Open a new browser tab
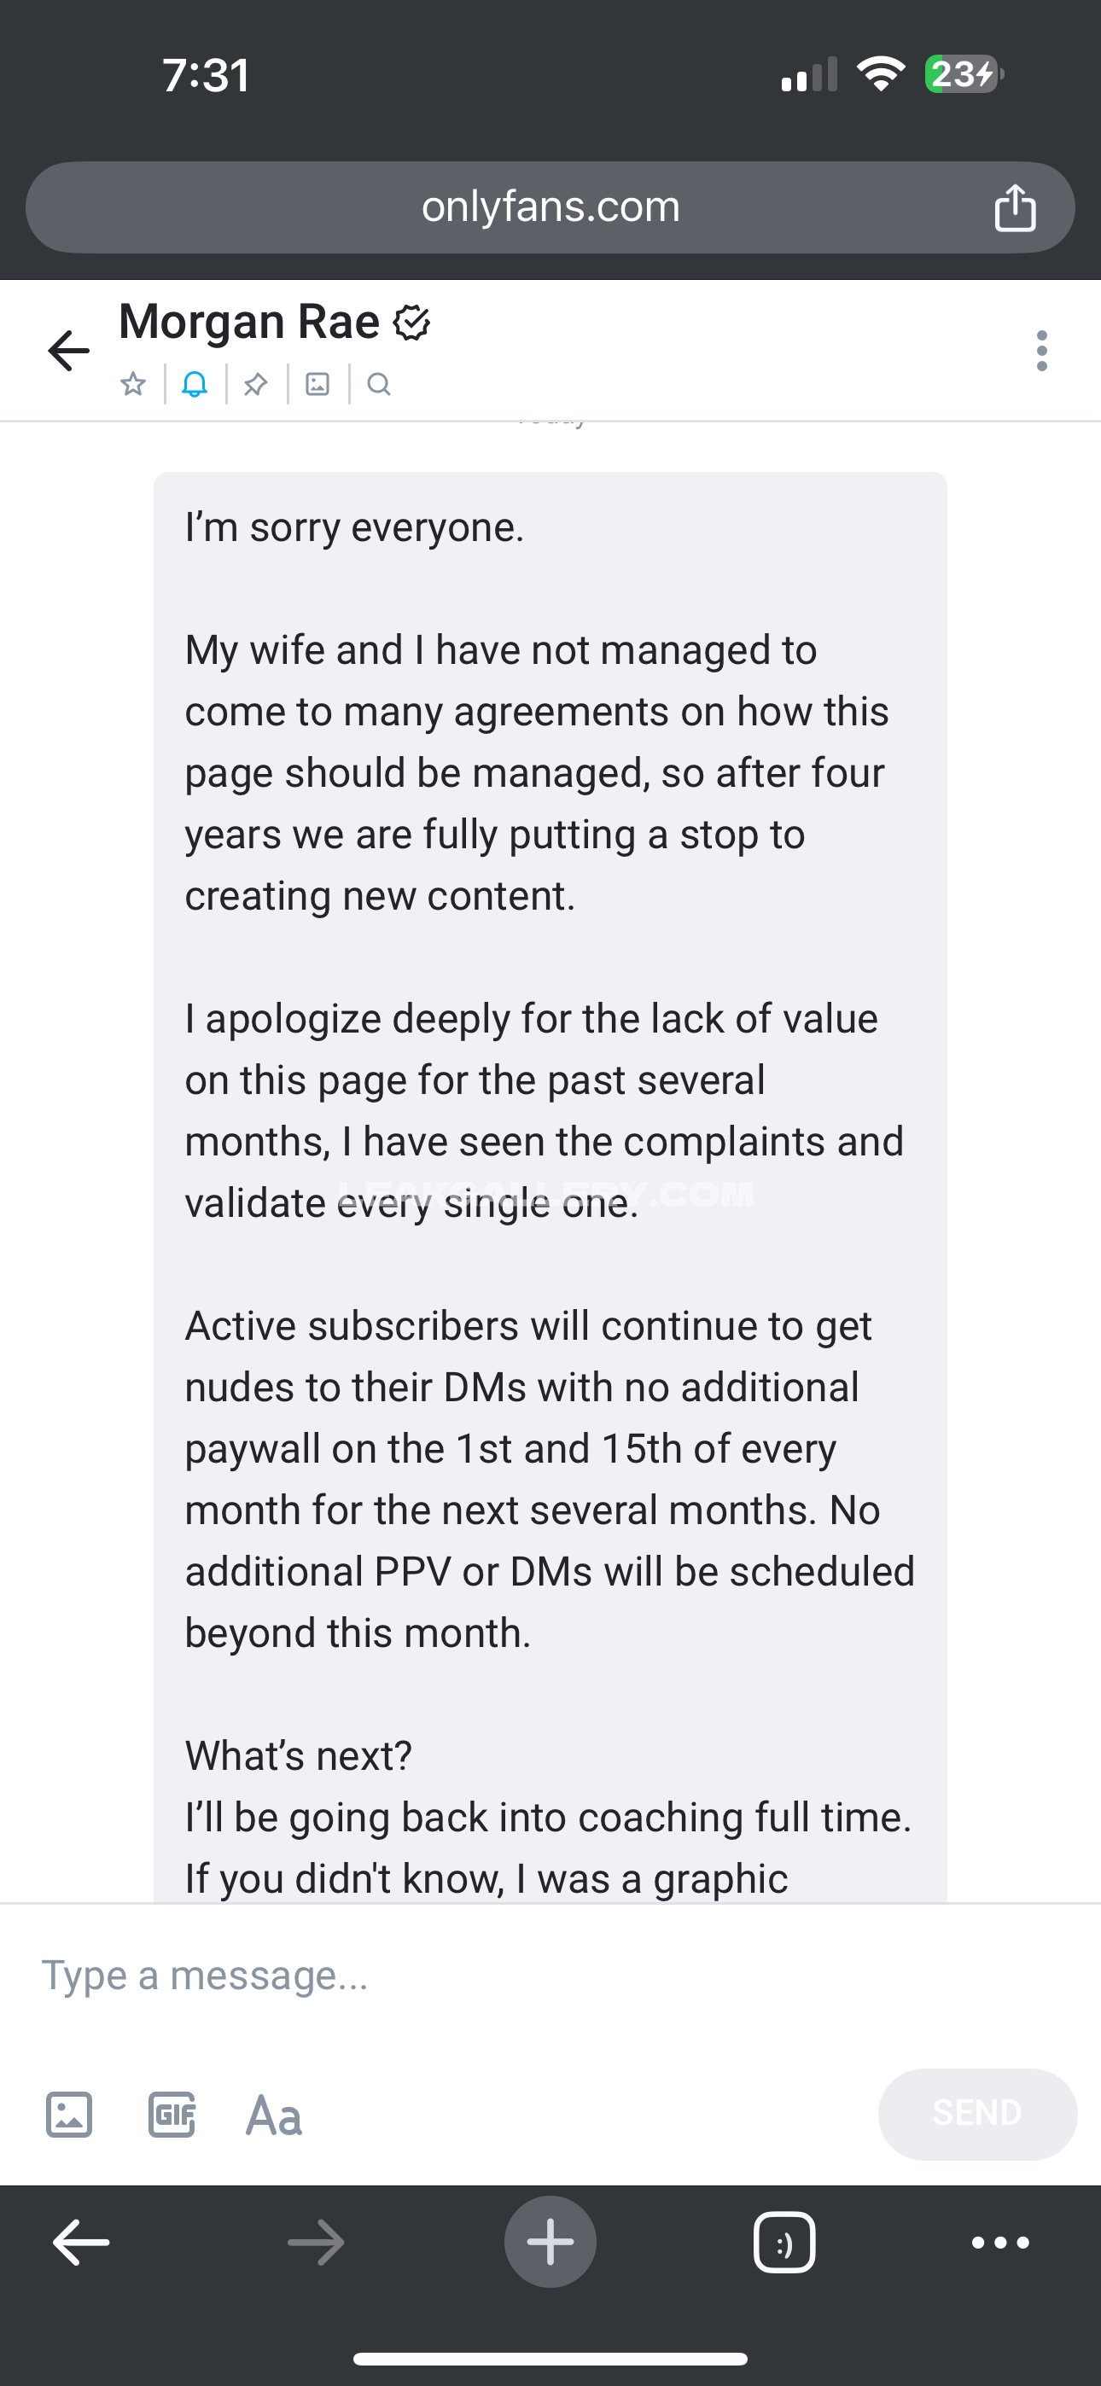This screenshot has width=1101, height=2386. pyautogui.click(x=550, y=2243)
